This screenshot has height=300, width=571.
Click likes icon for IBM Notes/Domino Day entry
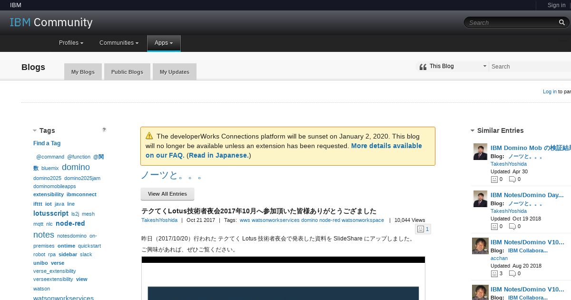click(x=494, y=227)
